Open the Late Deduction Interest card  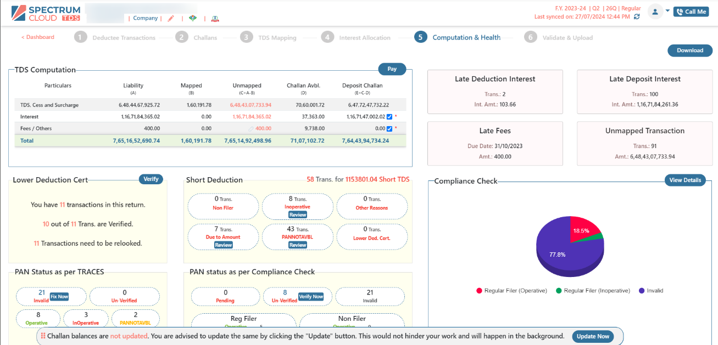[x=495, y=92]
